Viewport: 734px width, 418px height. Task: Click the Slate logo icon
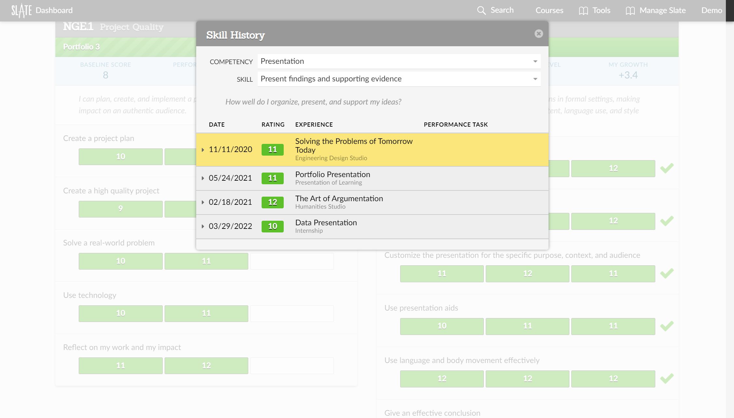click(x=21, y=10)
